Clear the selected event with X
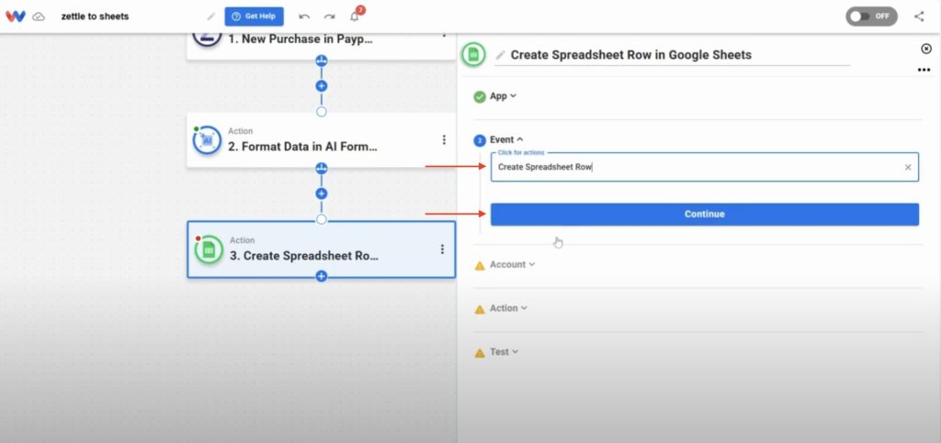 pos(908,168)
